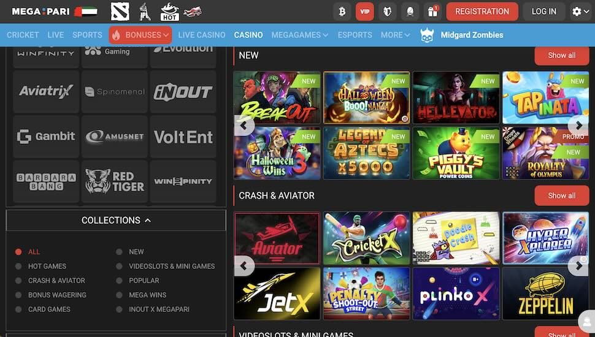Click the HOT games pot icon
595x337 pixels.
click(169, 12)
